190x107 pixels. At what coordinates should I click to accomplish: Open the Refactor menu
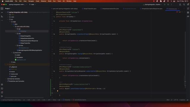tap(44, 1)
